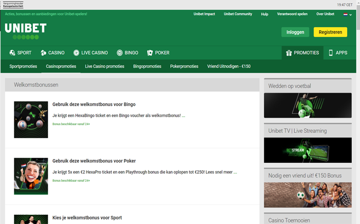This screenshot has width=360, height=224.
Task: Click 'Nodig een vriend uit! €150 Bonus' heading
Action: pos(305,176)
